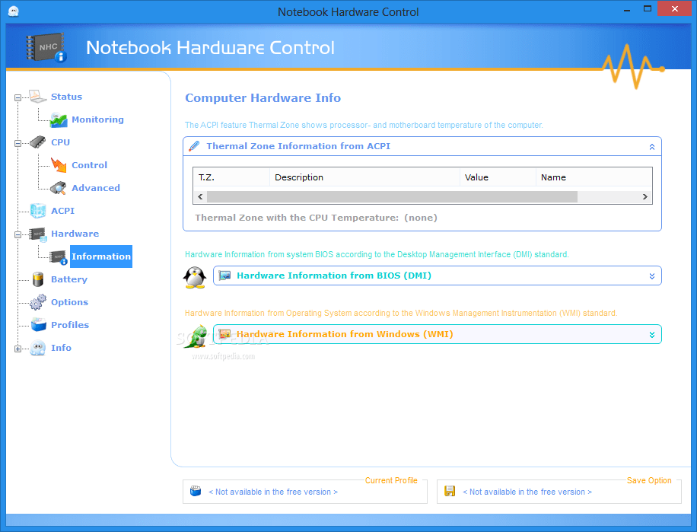Click the thermal table scroll right arrow
This screenshot has height=532, width=697.
click(x=645, y=197)
